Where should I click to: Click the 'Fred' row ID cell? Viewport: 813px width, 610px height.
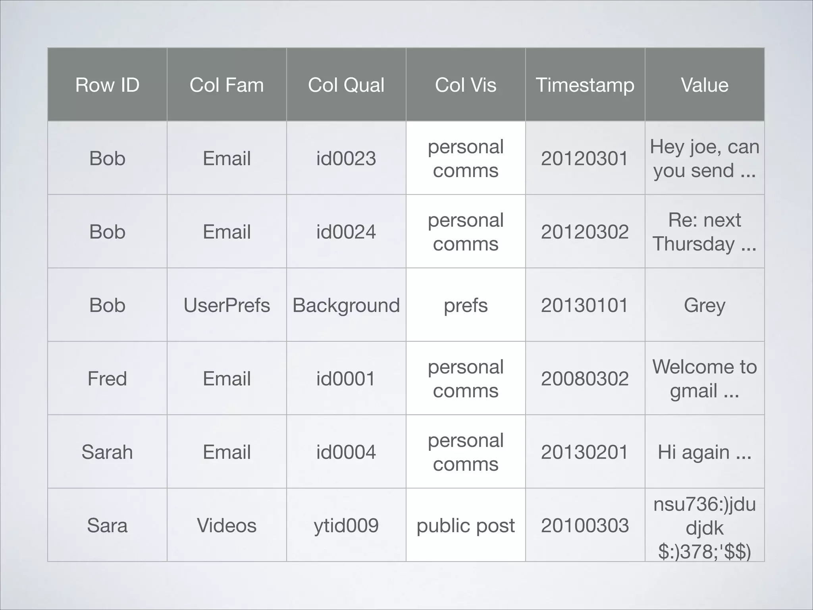(107, 378)
